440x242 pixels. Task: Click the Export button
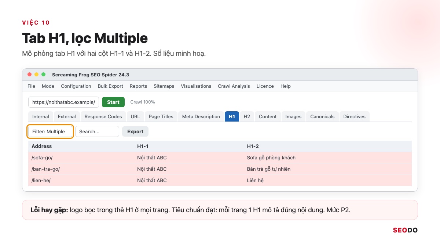135,131
